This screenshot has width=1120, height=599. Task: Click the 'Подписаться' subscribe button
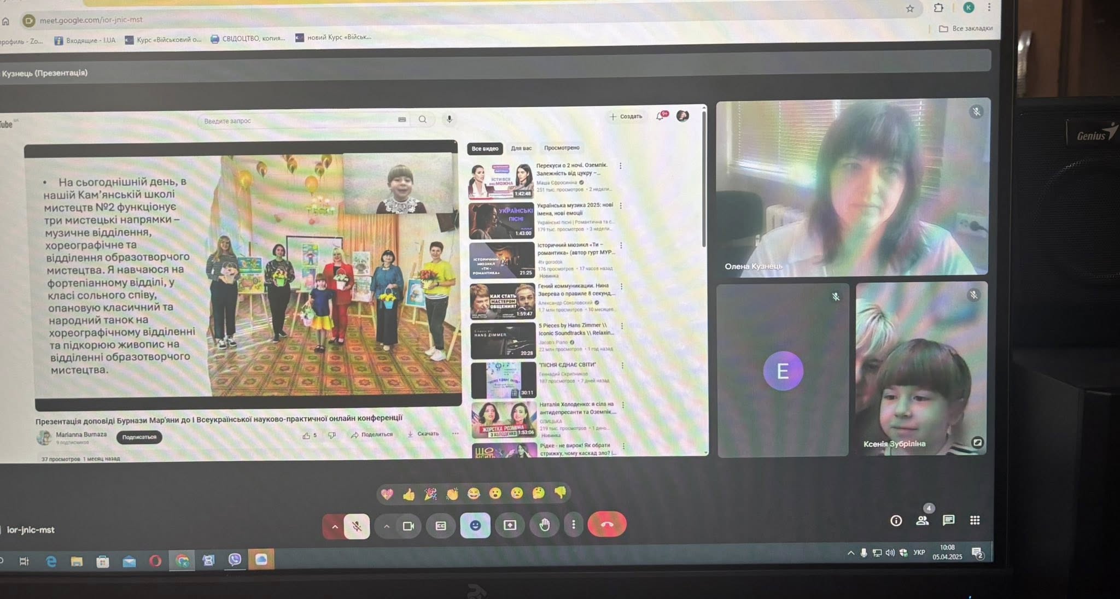tap(139, 437)
